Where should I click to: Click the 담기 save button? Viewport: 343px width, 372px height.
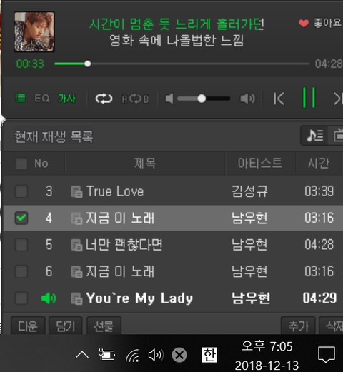(66, 326)
